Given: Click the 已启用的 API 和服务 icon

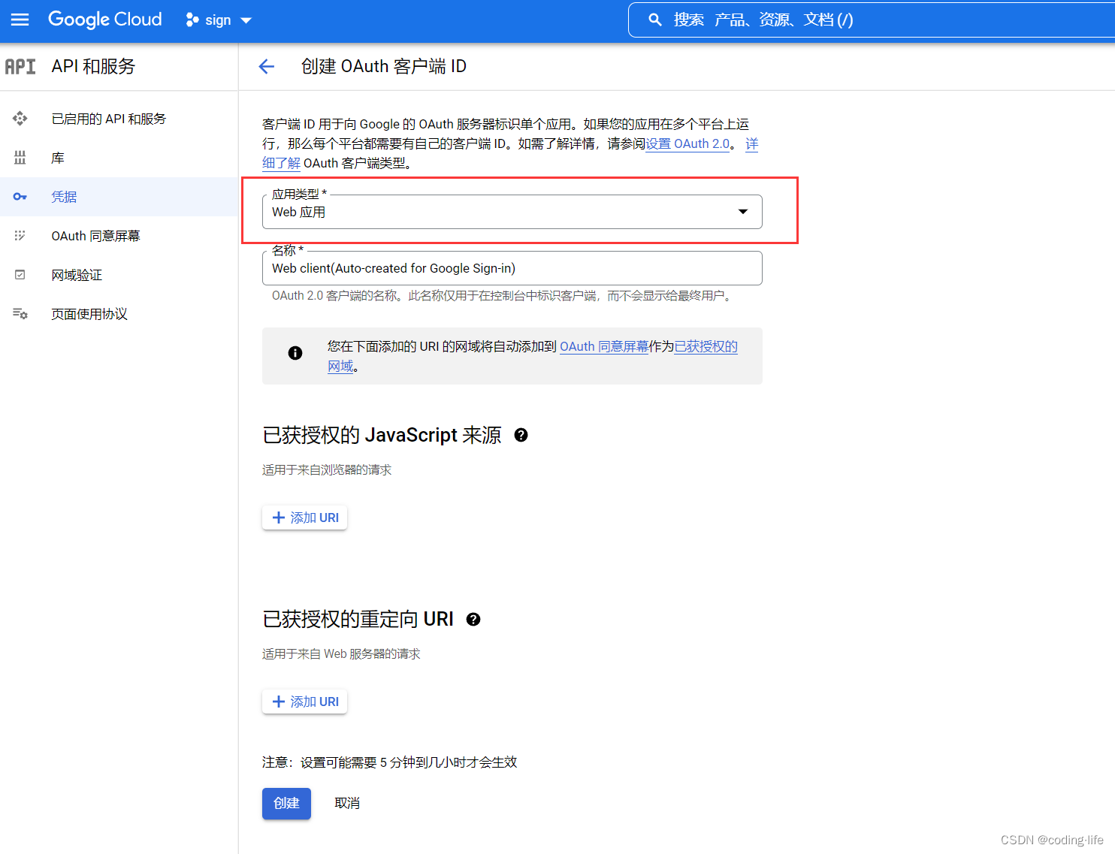Looking at the screenshot, I should [x=20, y=119].
